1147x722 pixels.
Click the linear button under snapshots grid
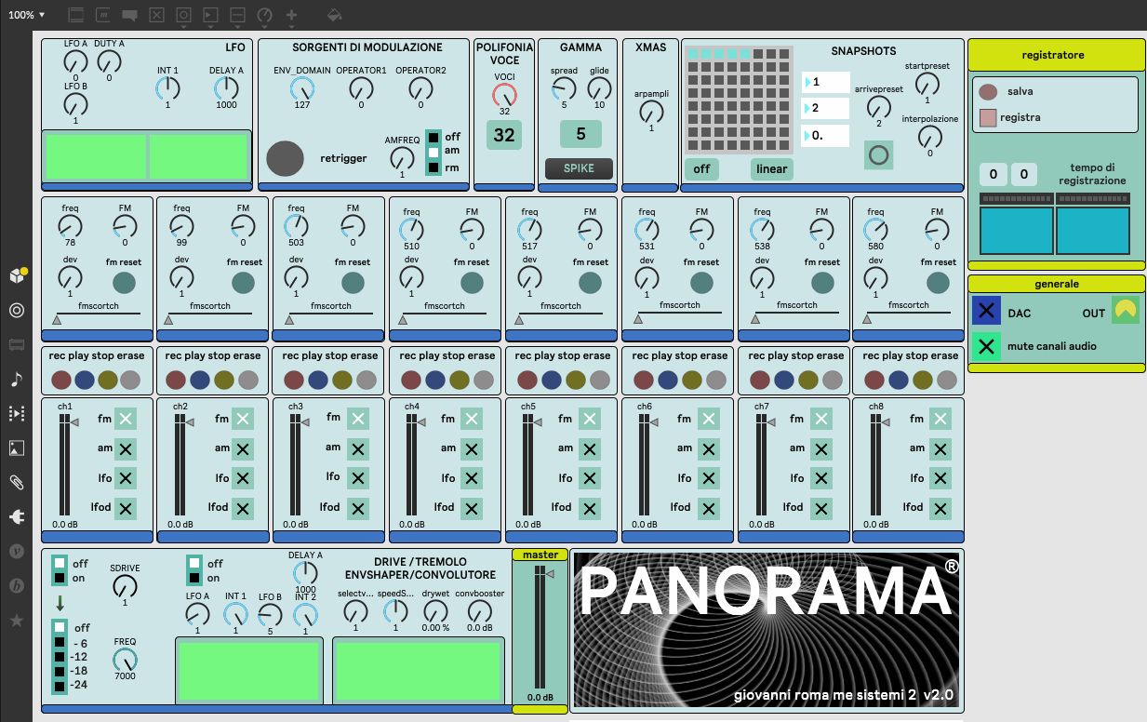[771, 168]
